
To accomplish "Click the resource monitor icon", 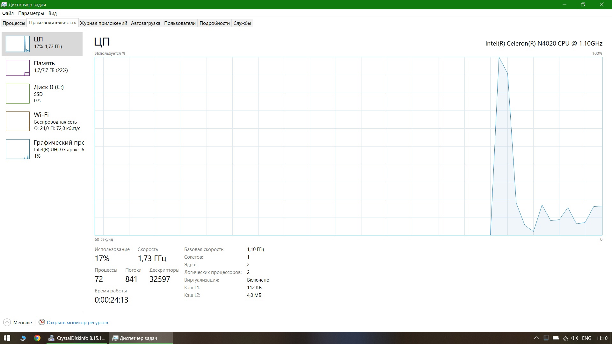I will coord(41,322).
